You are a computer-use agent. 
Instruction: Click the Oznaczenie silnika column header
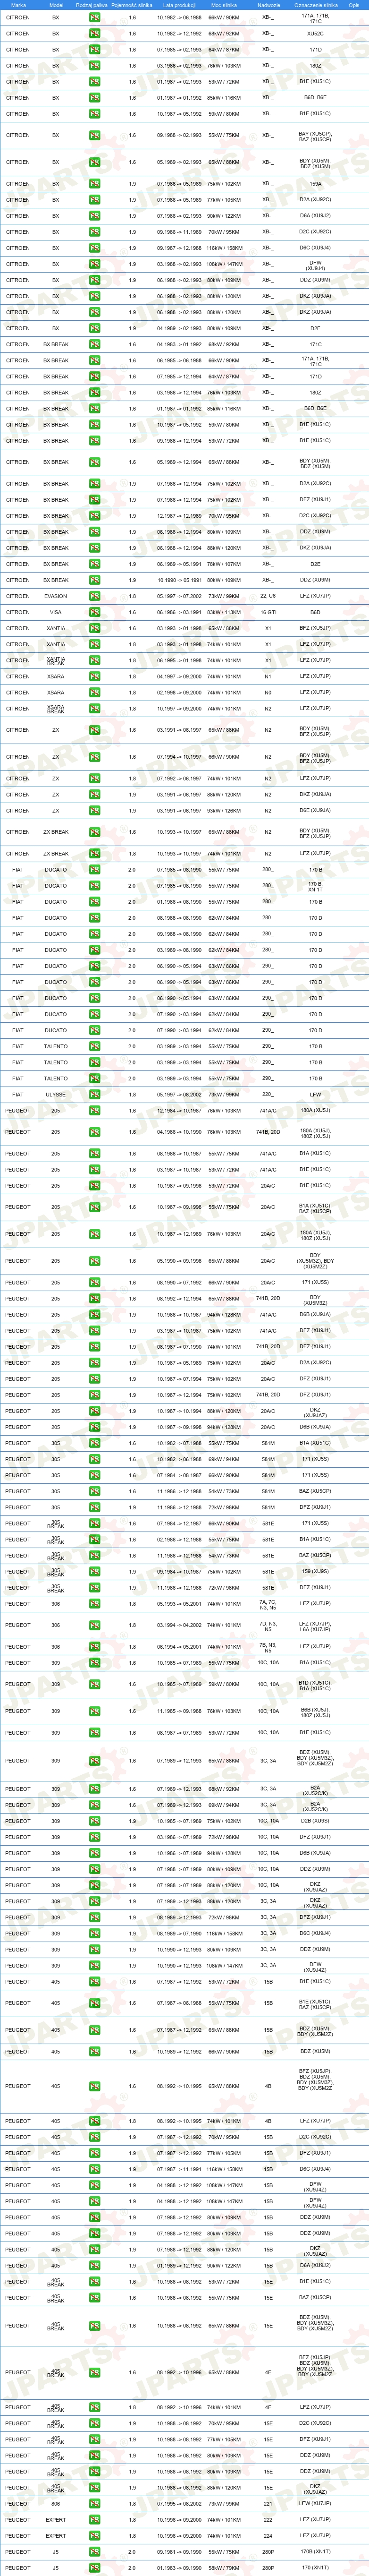point(315,5)
